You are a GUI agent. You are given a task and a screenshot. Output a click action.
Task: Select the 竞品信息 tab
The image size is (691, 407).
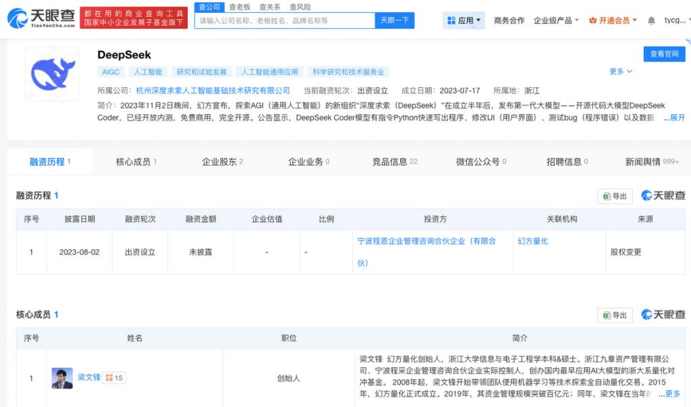pos(394,162)
